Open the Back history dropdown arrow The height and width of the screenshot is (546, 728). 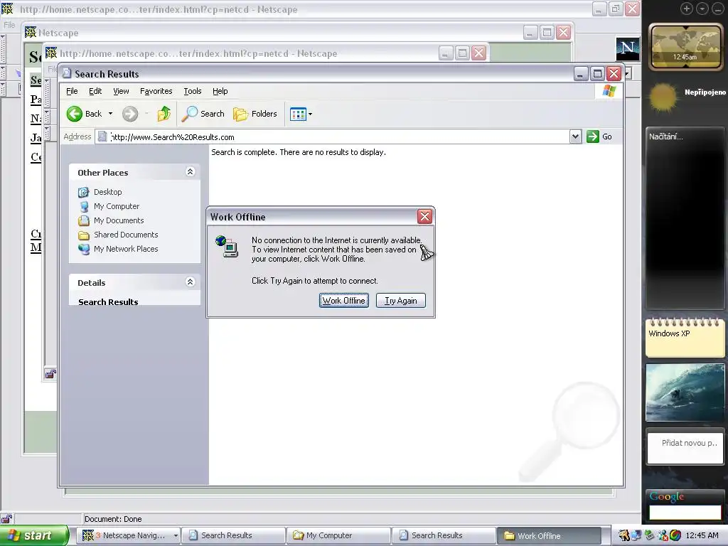(x=110, y=114)
